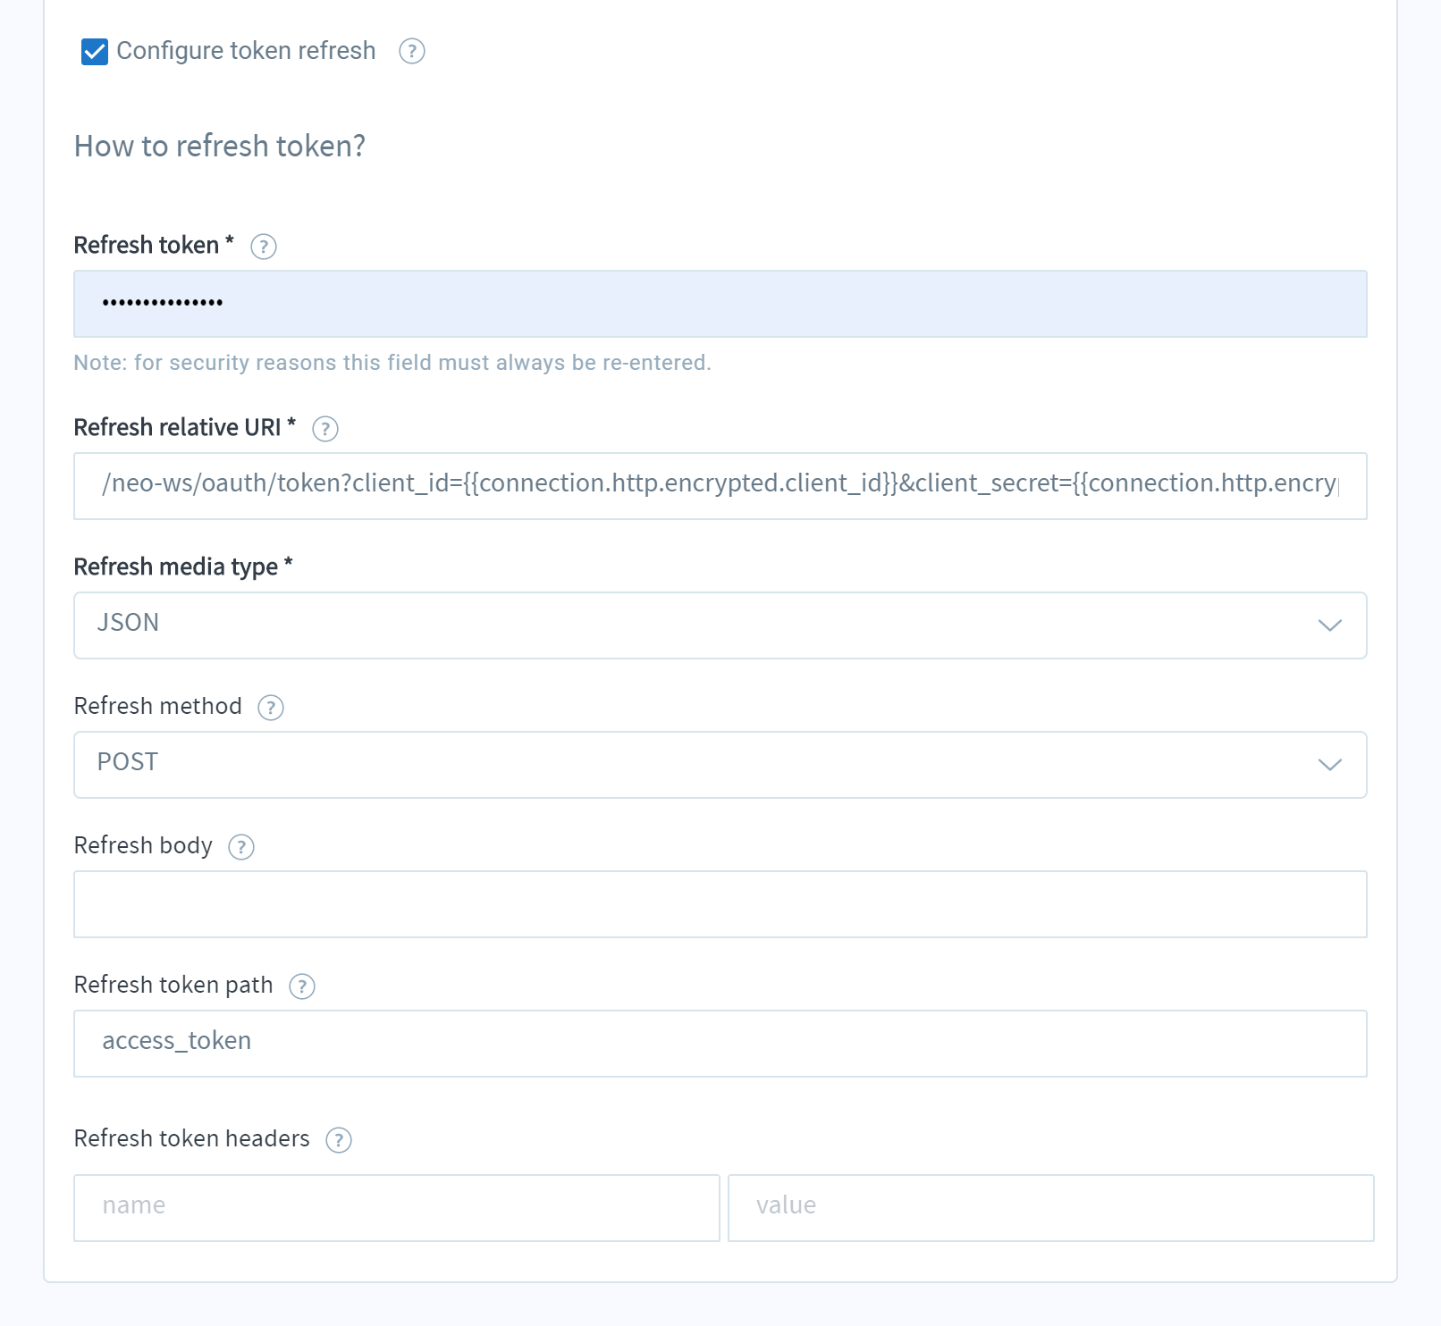Click help icon beside Refresh relative URI
The image size is (1441, 1326).
pyautogui.click(x=324, y=429)
